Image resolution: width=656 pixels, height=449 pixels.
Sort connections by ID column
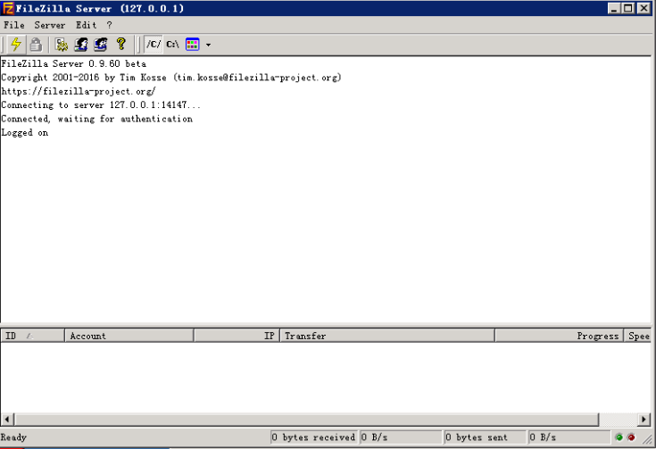[33, 336]
